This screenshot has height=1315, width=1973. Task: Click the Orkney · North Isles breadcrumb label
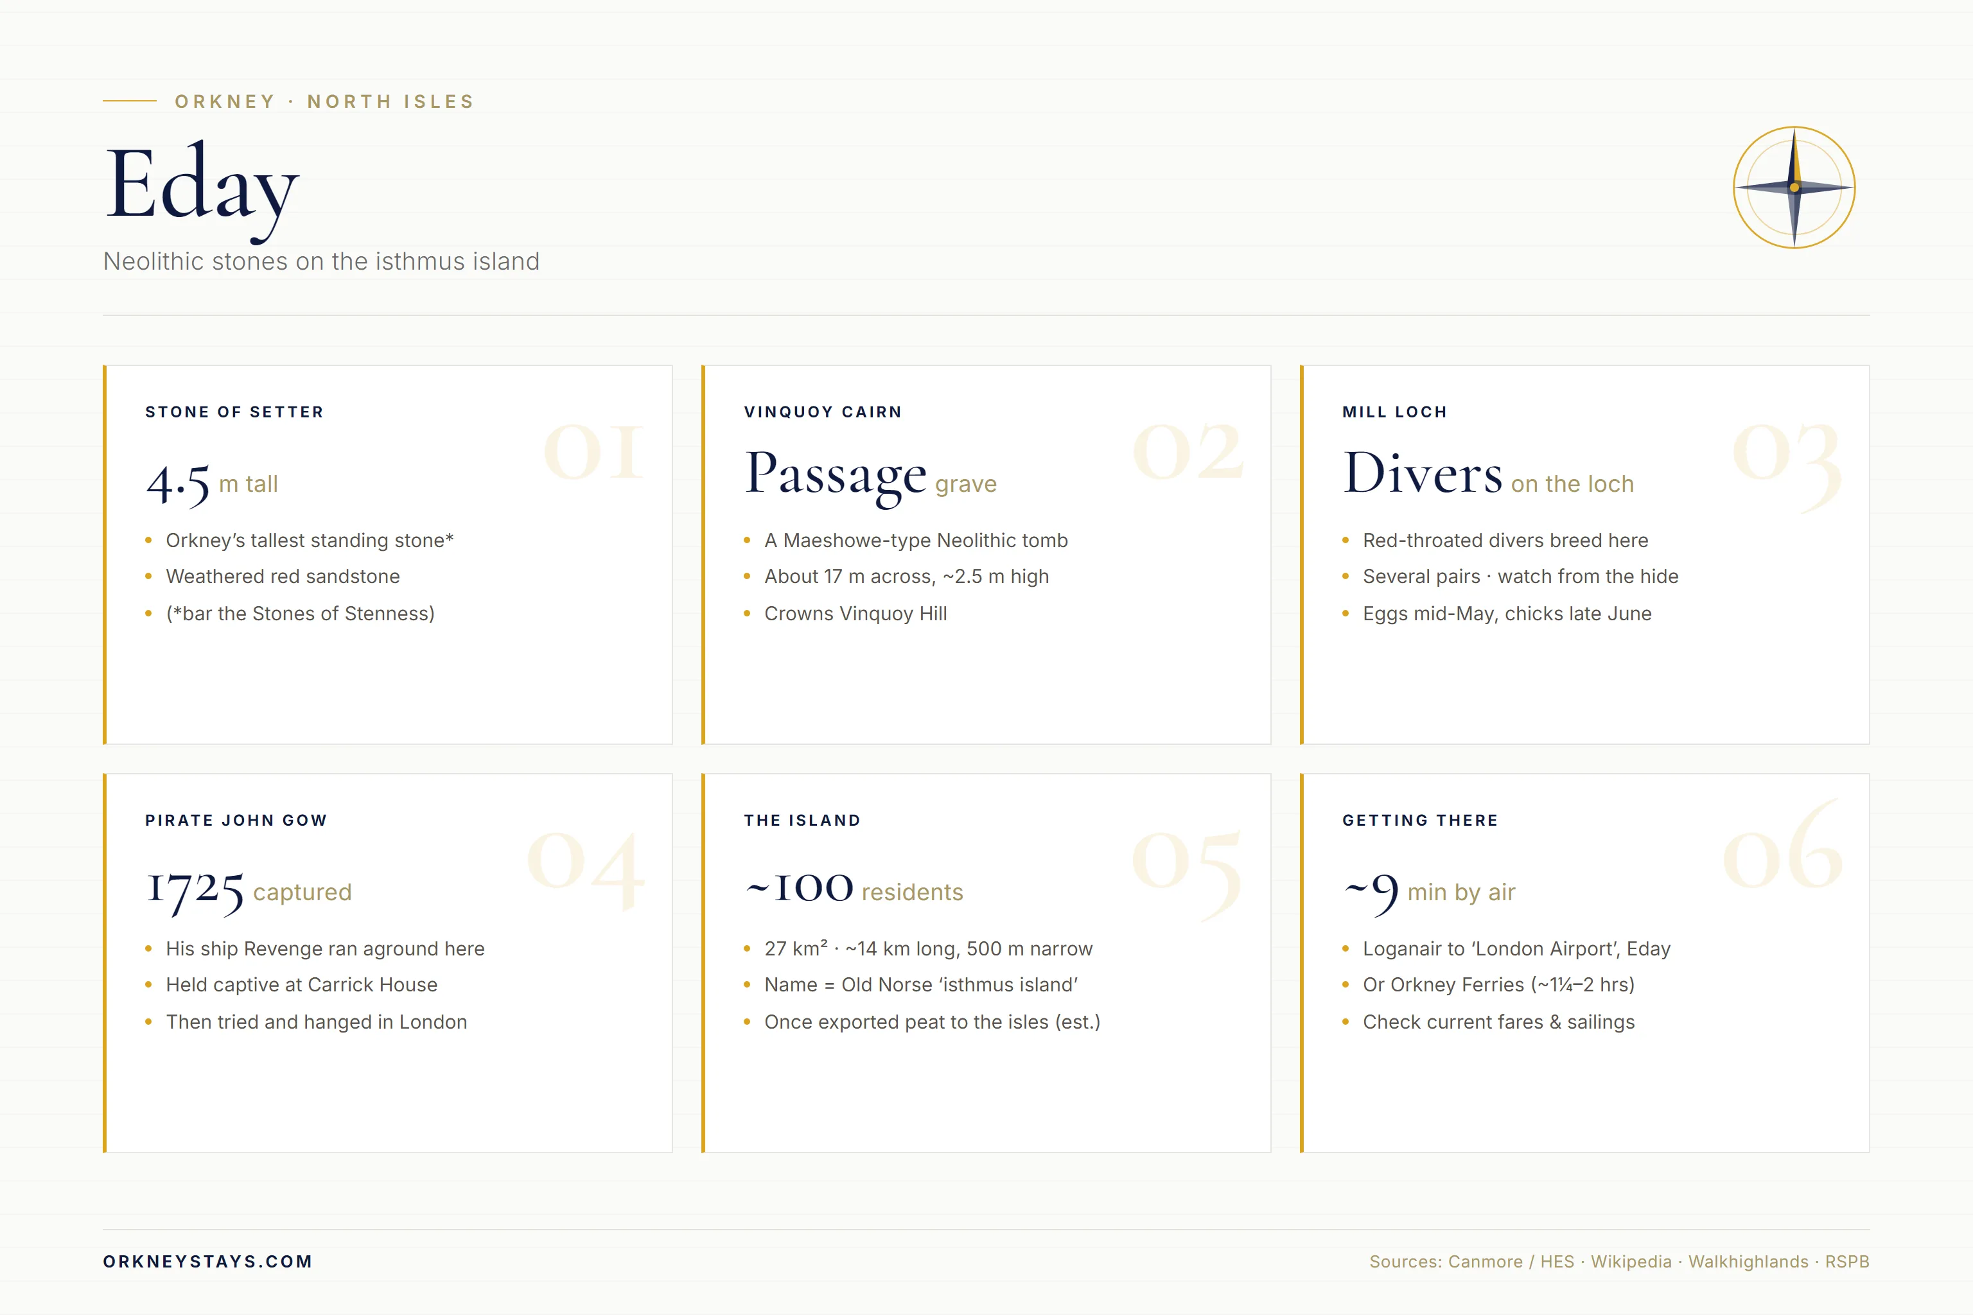click(324, 101)
